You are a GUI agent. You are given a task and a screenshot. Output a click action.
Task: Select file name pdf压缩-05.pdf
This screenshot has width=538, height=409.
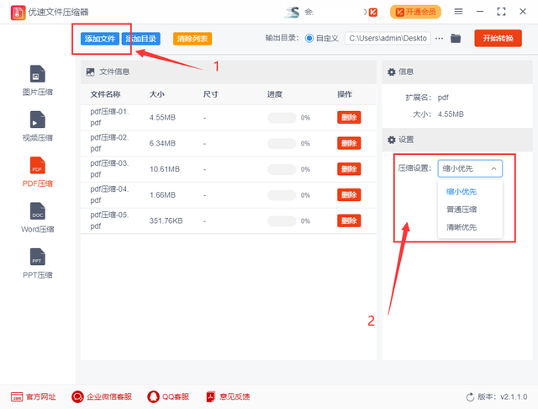(109, 220)
